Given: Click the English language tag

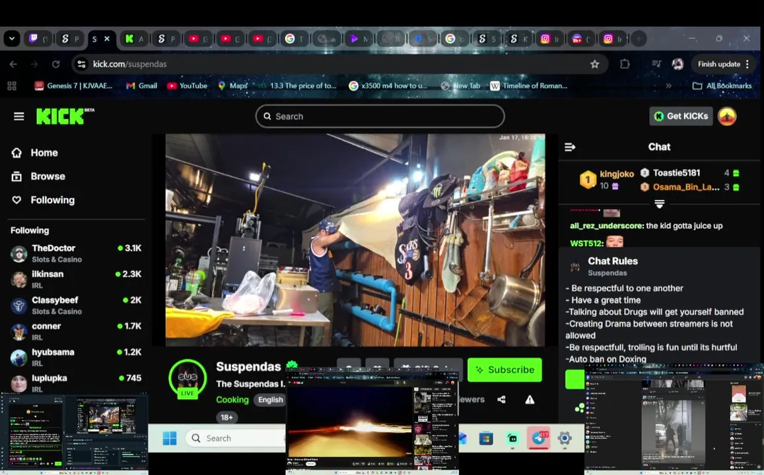Looking at the screenshot, I should point(271,400).
